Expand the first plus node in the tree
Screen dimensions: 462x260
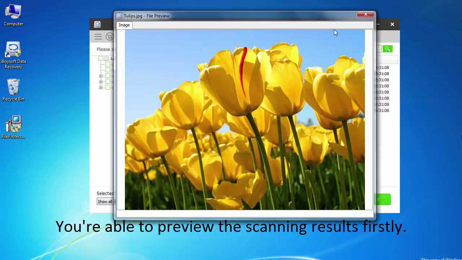101,76
